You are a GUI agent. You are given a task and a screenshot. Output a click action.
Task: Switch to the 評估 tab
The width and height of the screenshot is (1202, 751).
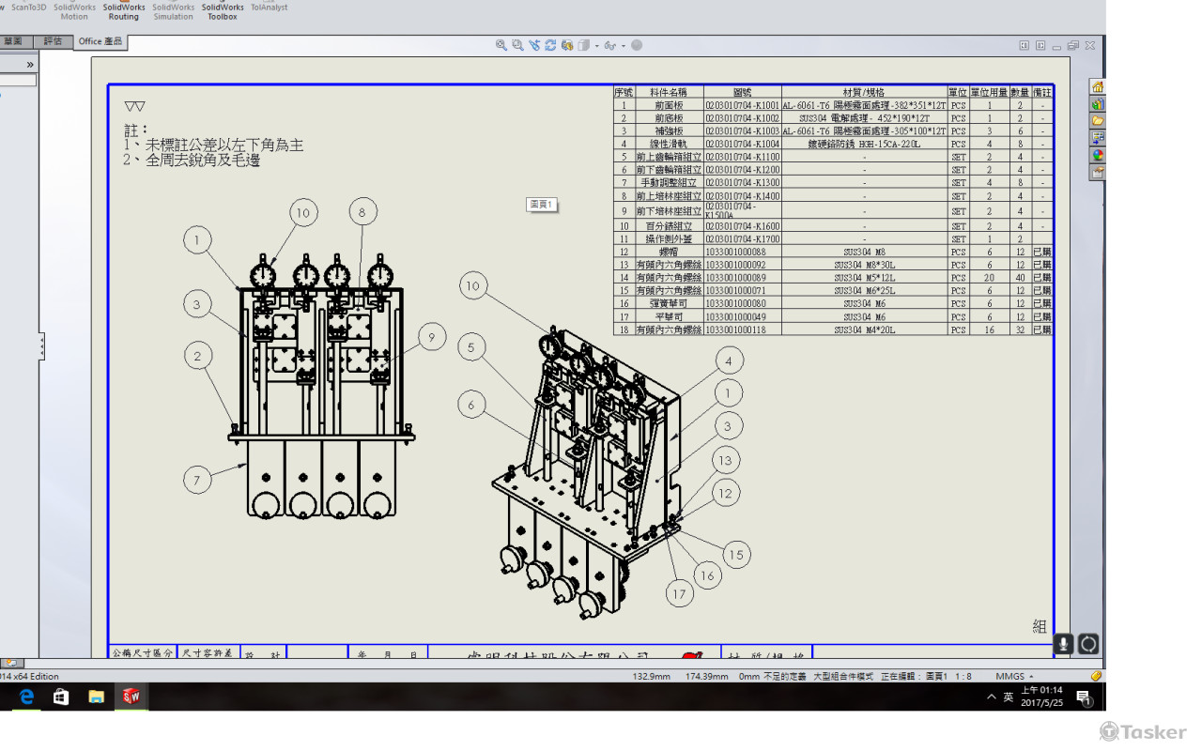[x=53, y=41]
